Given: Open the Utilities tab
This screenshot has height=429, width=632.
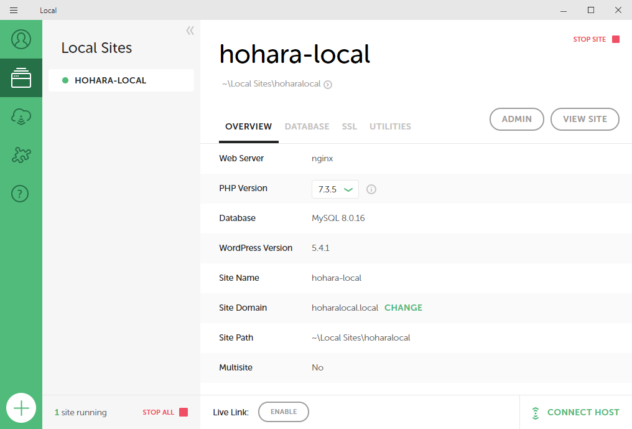Looking at the screenshot, I should (390, 126).
